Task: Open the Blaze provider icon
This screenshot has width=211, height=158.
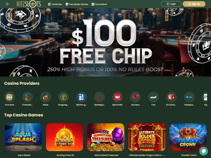Action: coord(46,97)
